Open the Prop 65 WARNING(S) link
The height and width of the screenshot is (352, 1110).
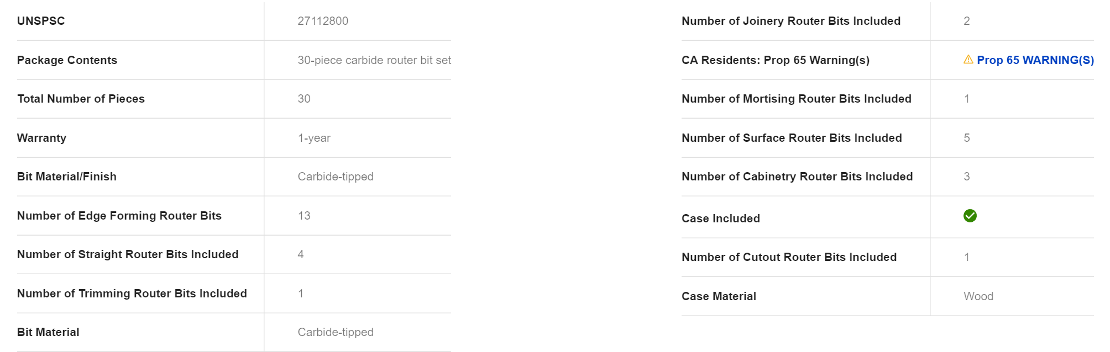[x=1035, y=60]
